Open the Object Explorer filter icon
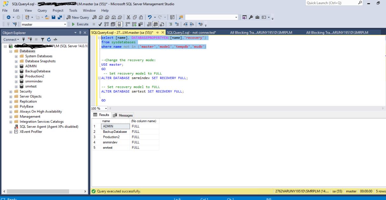Screen dimensions: 386x200 [43, 39]
